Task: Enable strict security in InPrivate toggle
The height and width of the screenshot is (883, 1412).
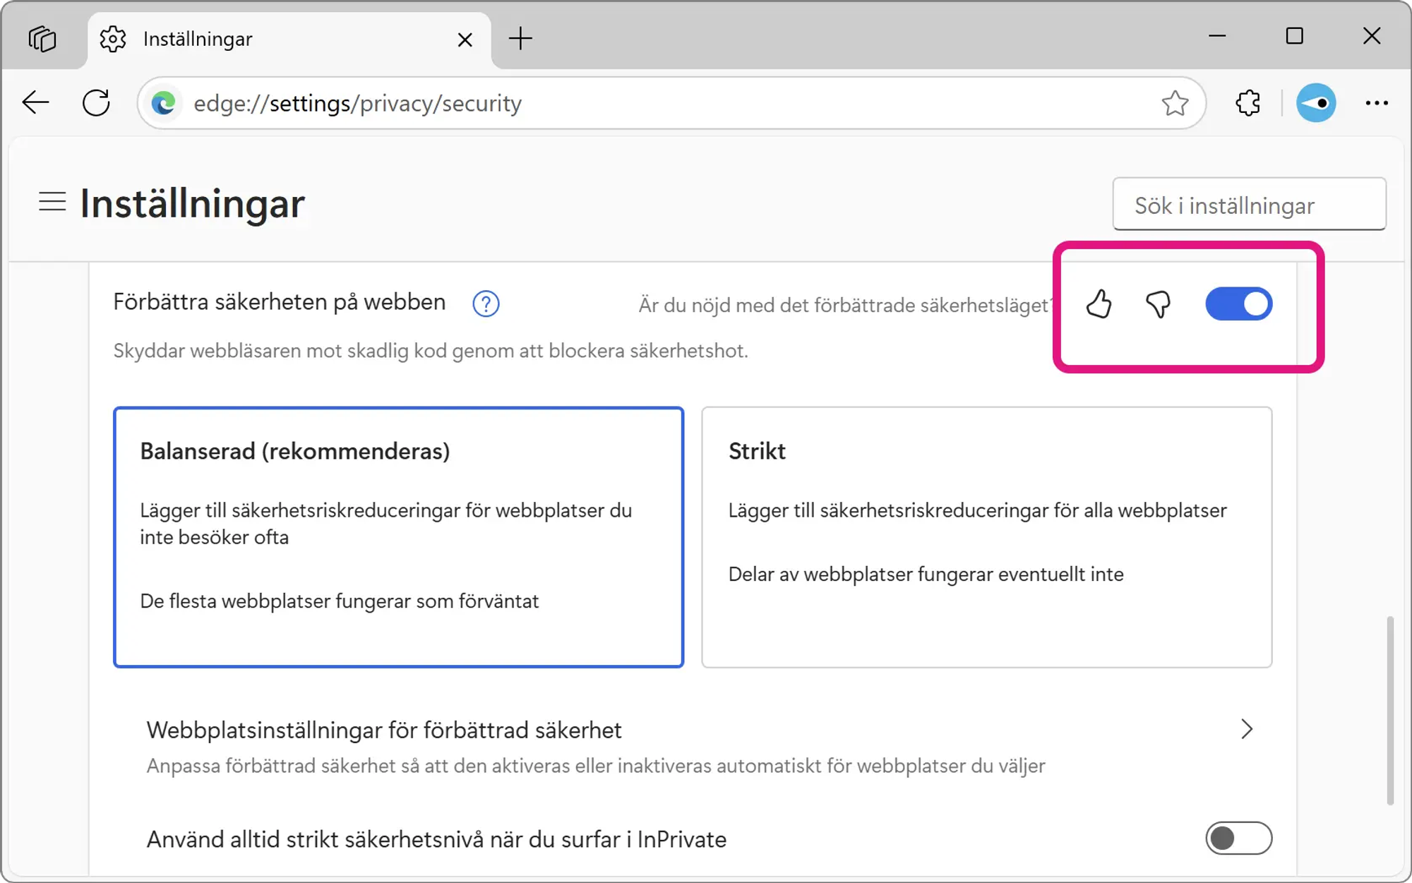Action: [1238, 839]
